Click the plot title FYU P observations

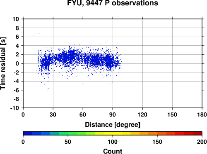[113, 3]
